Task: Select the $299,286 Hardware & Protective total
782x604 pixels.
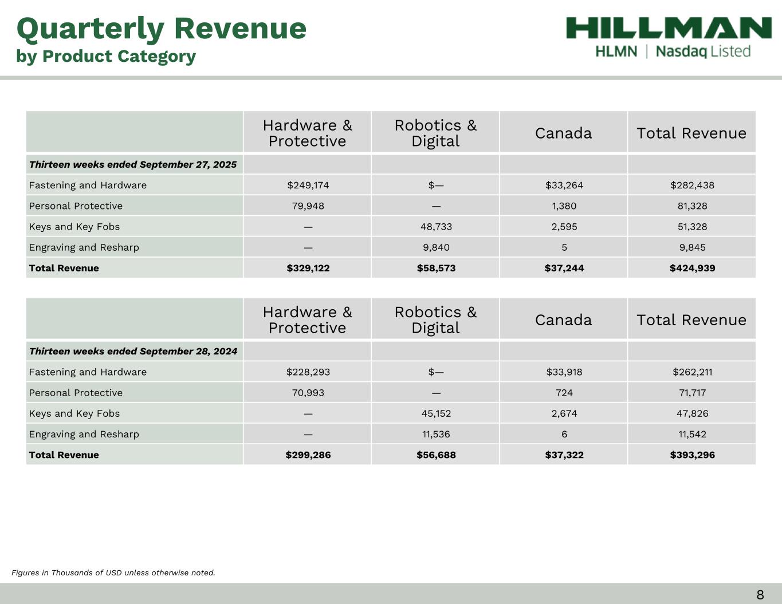Action: pos(308,455)
